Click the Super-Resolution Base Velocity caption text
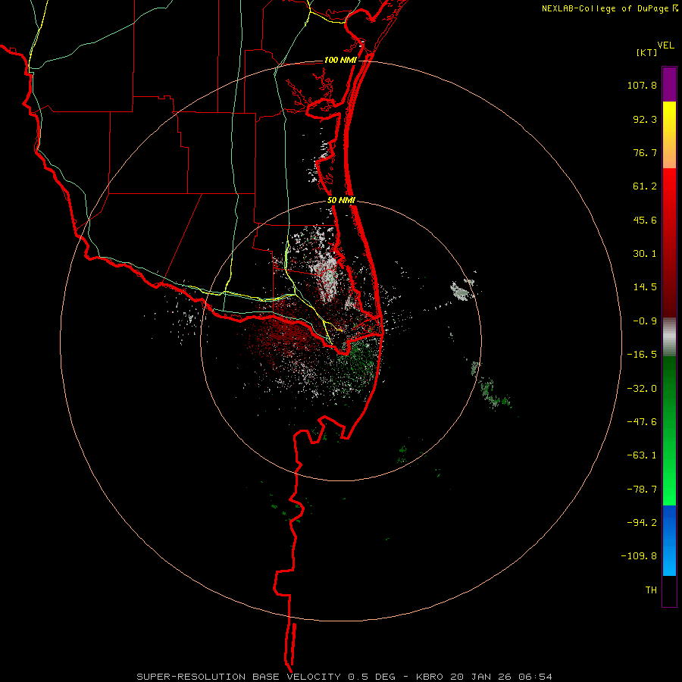The image size is (682, 682). pyautogui.click(x=344, y=677)
